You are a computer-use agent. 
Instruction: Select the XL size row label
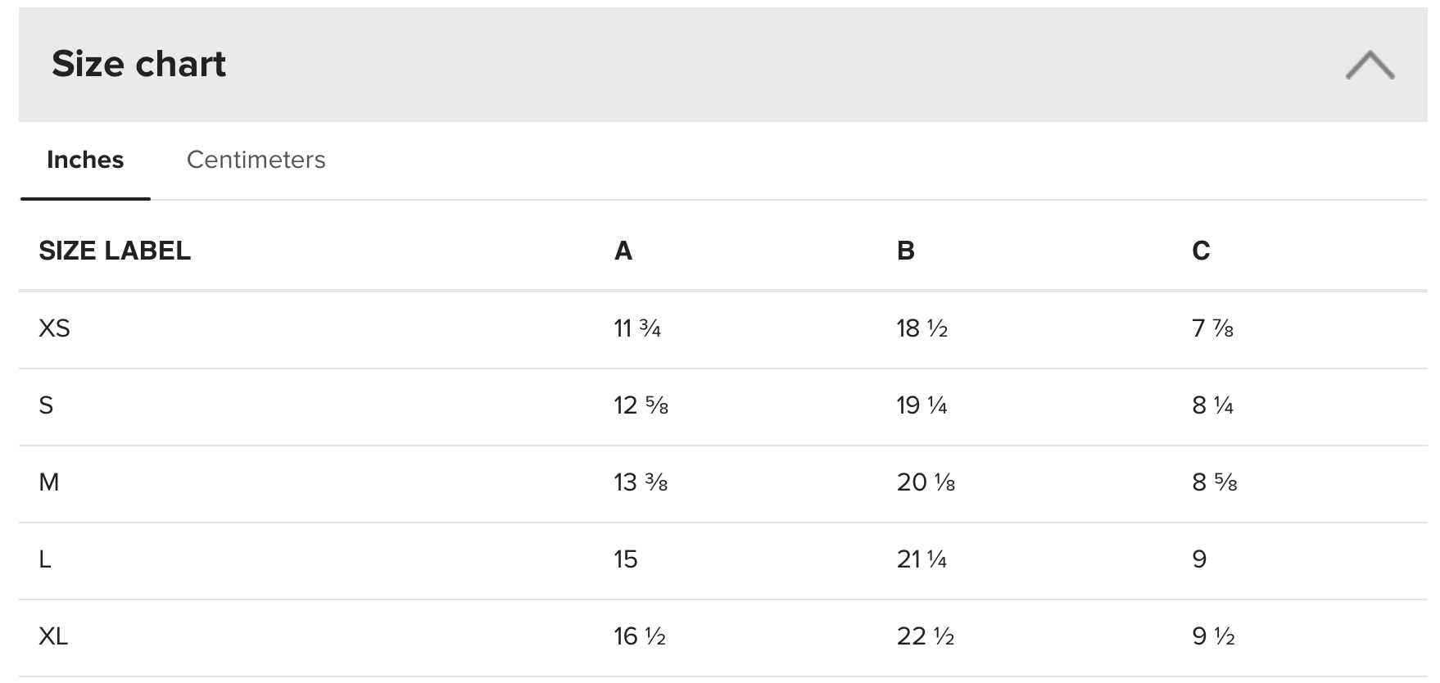pos(53,636)
